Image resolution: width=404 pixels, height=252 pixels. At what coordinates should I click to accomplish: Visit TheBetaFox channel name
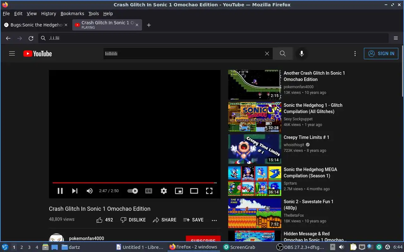[x=294, y=215]
